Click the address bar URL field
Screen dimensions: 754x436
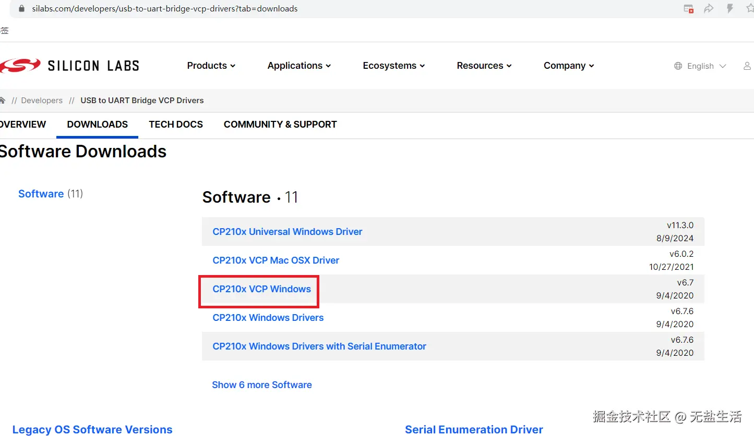[313, 9]
